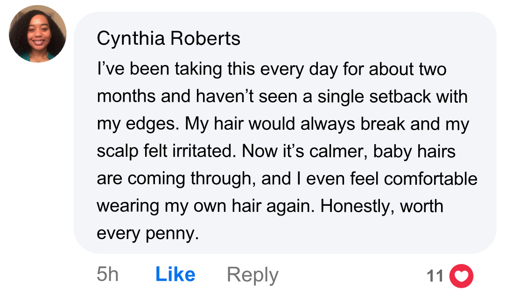Click the red heart reaction icon
This screenshot has width=505, height=293.
pyautogui.click(x=461, y=276)
